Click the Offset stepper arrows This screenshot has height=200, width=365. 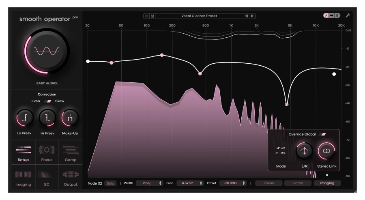coord(244,183)
